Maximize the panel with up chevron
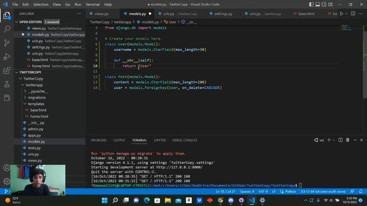367x206 pixels. pos(355,140)
